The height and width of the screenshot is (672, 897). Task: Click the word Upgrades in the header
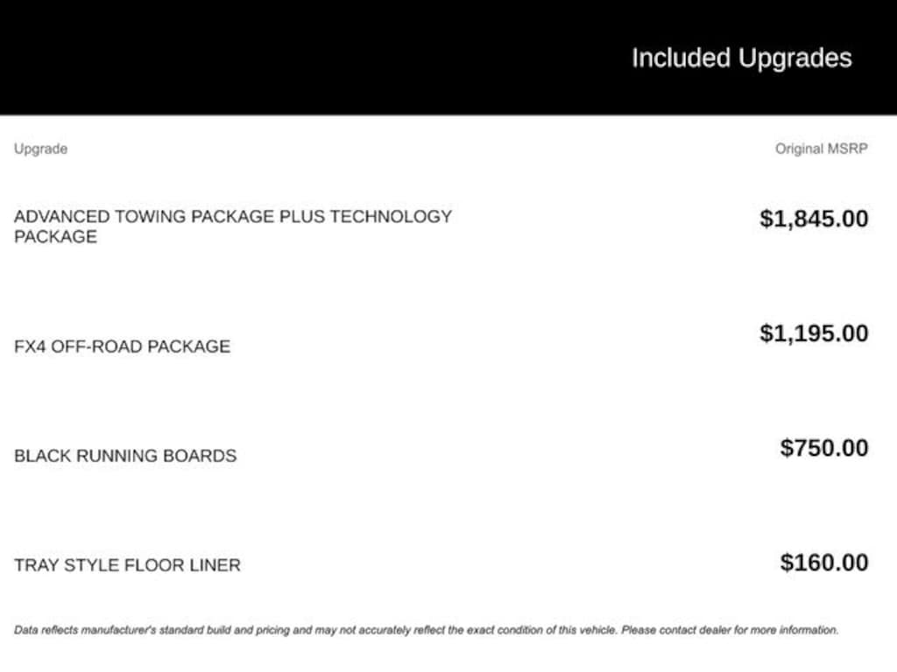coord(795,59)
